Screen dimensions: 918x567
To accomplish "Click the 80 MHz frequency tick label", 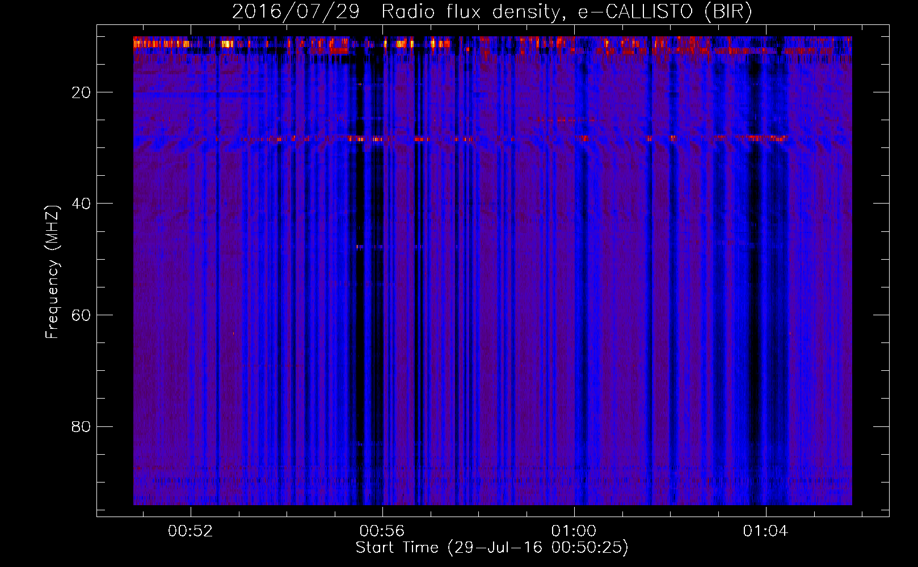I will pyautogui.click(x=81, y=426).
